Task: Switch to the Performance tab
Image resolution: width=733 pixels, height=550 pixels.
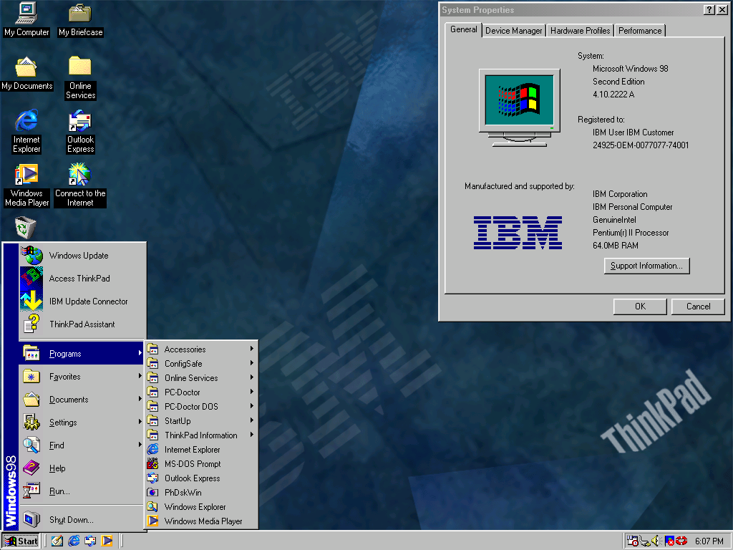Action: point(639,31)
